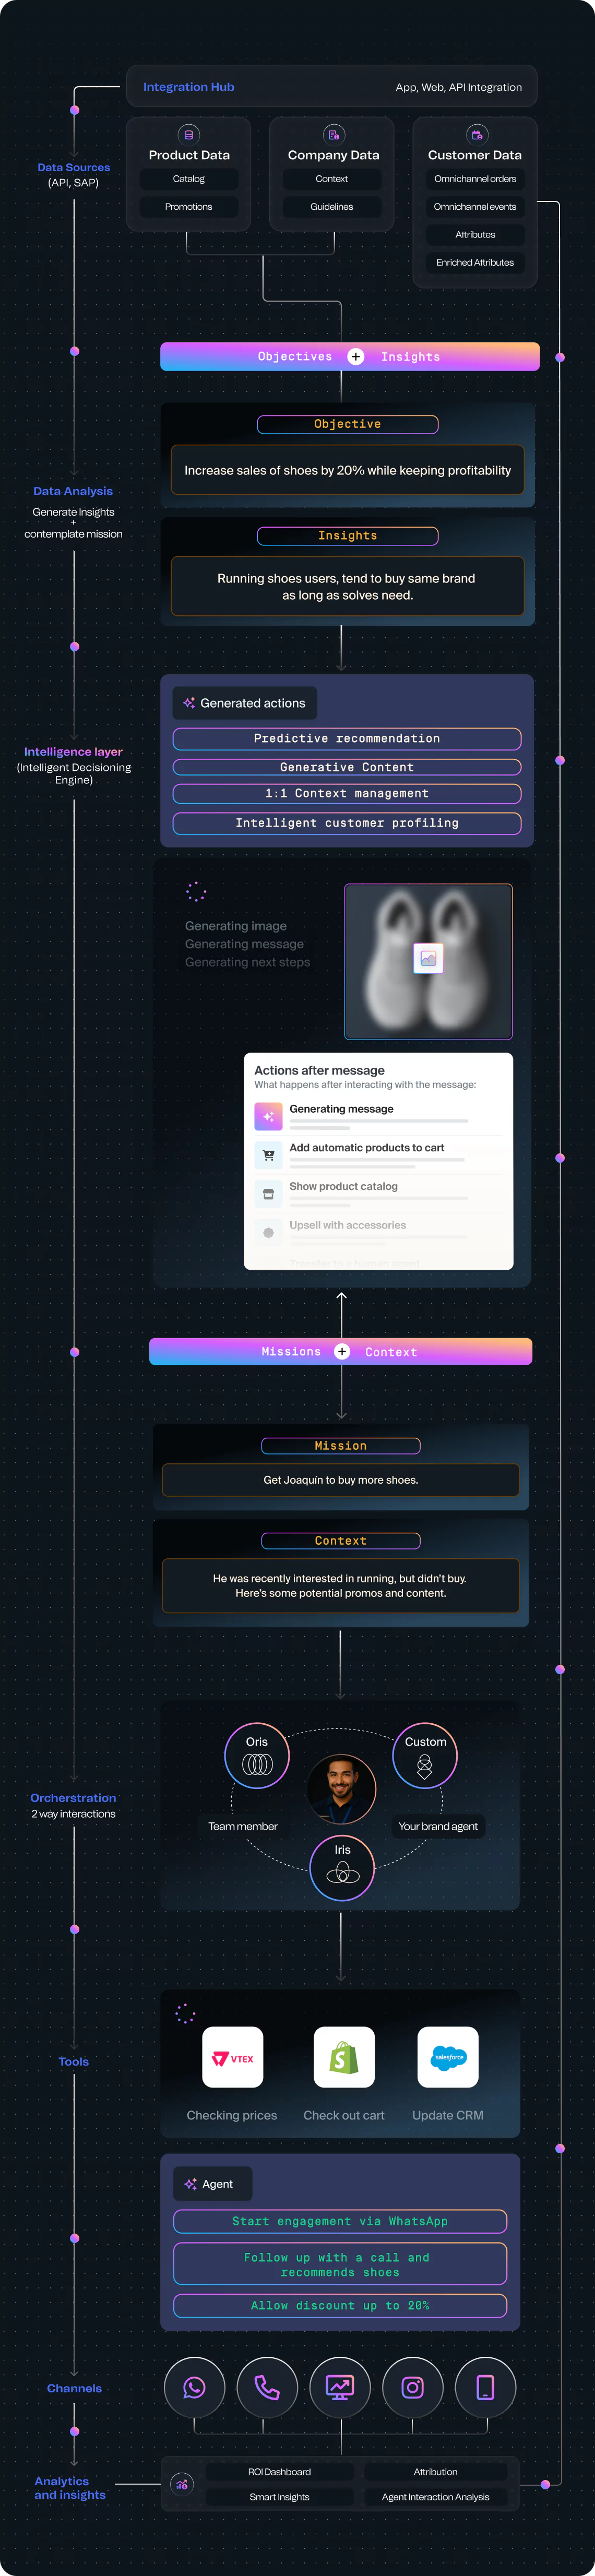Click the Context pill under Company Data
Image resolution: width=595 pixels, height=2576 pixels.
pyautogui.click(x=332, y=179)
